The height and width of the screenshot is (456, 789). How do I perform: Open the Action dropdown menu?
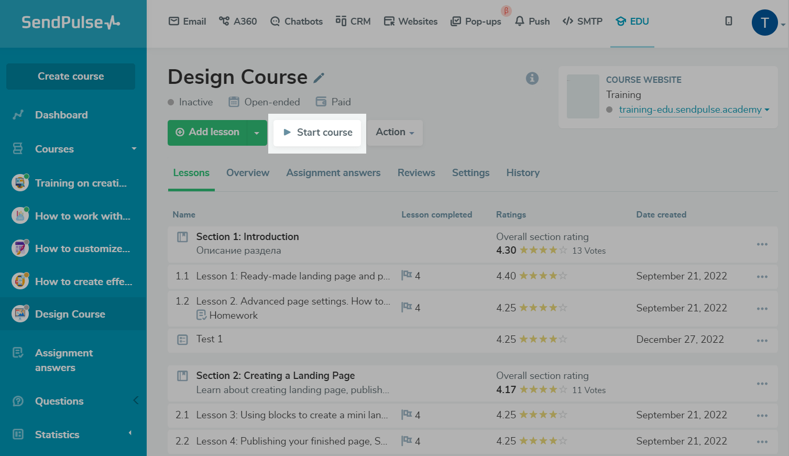[394, 132]
